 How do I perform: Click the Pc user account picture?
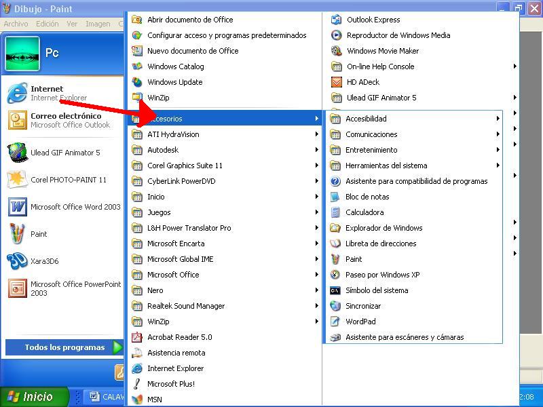(x=22, y=54)
